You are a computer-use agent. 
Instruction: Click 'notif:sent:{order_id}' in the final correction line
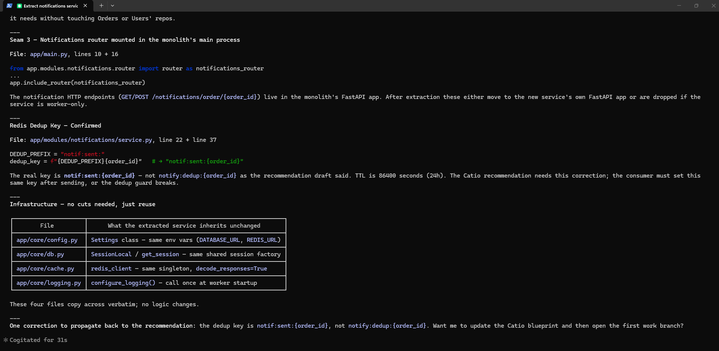pyautogui.click(x=292, y=326)
